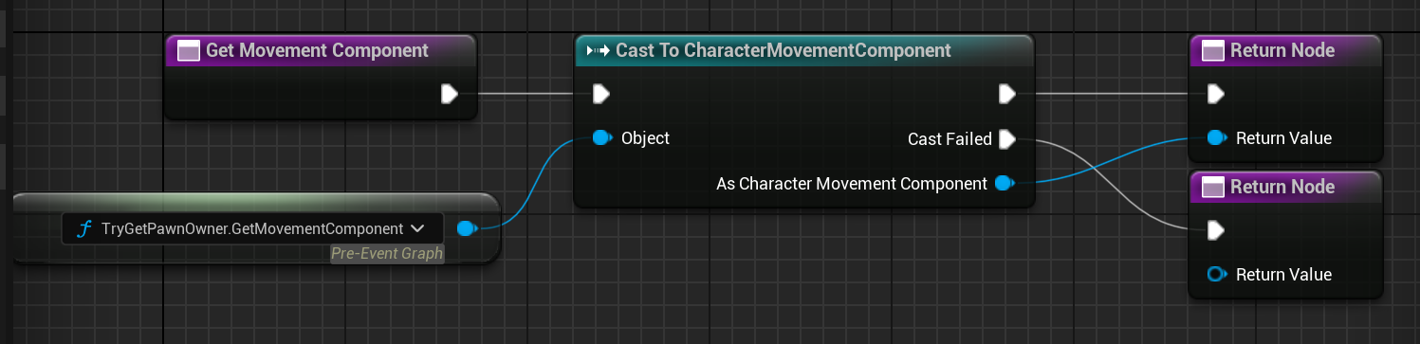The image size is (1420, 344).
Task: Click the Pre-Event Graph label
Action: click(387, 253)
